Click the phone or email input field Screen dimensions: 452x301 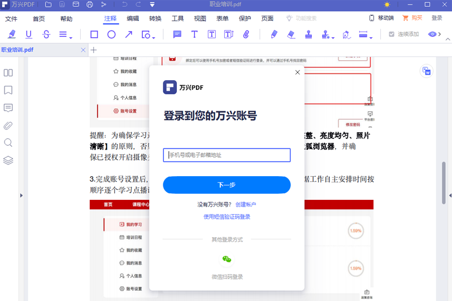click(x=227, y=155)
